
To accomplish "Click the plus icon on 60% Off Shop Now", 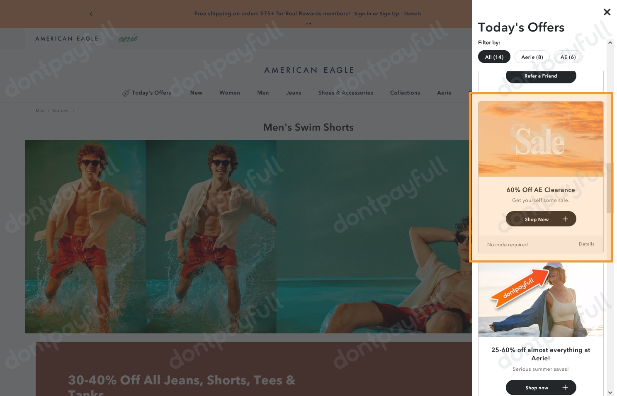I will point(565,219).
